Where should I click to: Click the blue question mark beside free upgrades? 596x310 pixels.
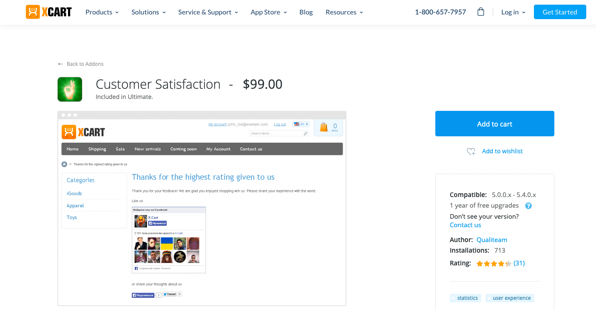pos(528,206)
